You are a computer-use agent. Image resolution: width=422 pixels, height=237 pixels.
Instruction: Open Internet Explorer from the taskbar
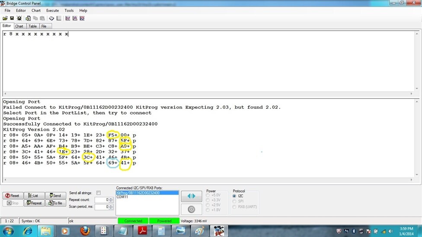pos(27,231)
